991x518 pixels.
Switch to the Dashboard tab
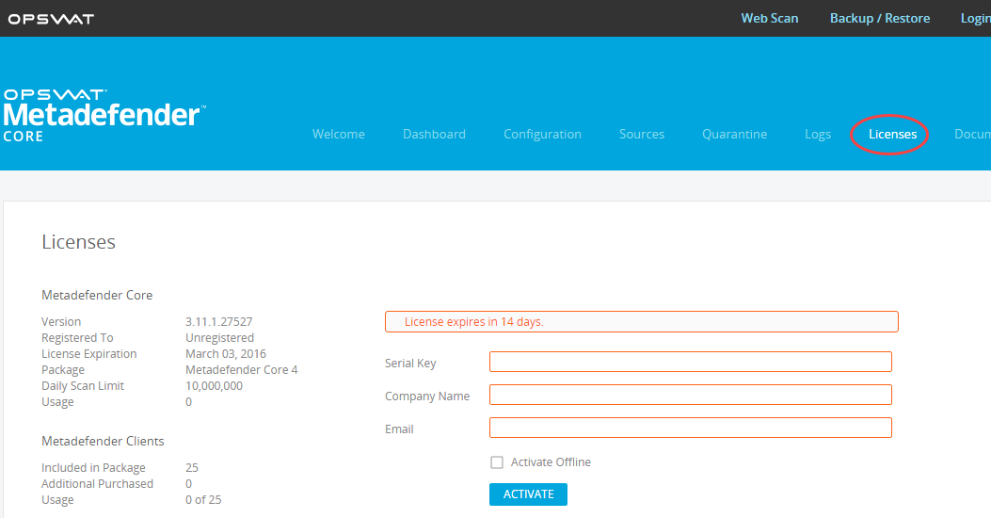434,134
